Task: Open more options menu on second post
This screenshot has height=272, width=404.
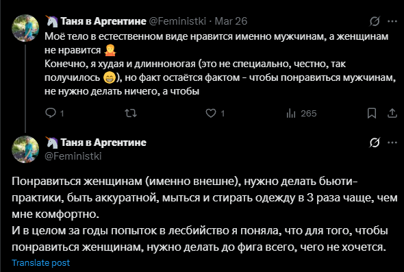Action: (x=392, y=143)
